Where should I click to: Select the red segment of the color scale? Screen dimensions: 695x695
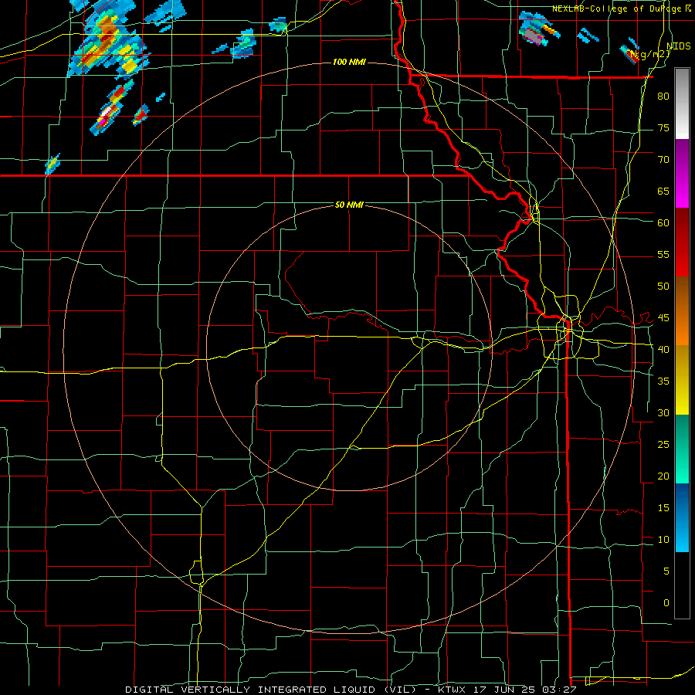(682, 242)
